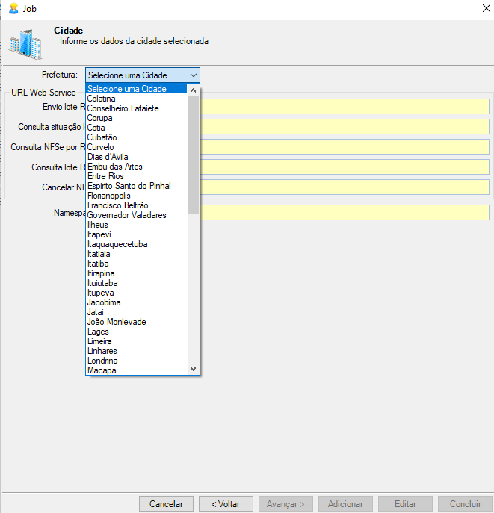Select João Monlevade city entry
The height and width of the screenshot is (513, 494).
pos(117,322)
